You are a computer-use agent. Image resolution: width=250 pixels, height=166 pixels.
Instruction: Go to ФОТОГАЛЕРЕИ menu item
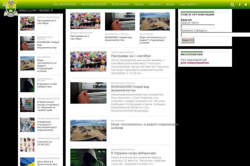(x=120, y=5)
